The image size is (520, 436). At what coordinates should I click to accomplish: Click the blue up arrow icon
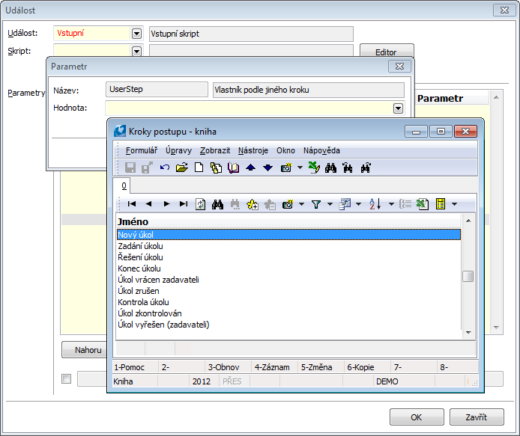click(x=251, y=168)
